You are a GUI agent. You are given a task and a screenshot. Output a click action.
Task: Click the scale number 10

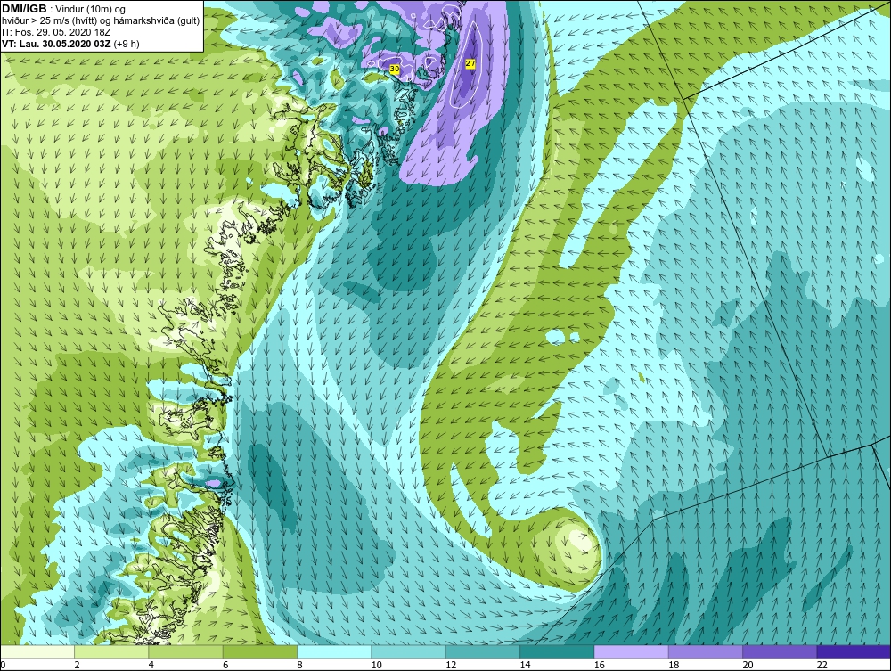[376, 665]
